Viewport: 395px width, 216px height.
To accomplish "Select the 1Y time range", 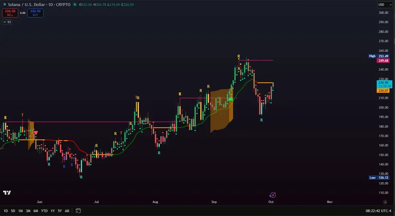I will click(53, 211).
